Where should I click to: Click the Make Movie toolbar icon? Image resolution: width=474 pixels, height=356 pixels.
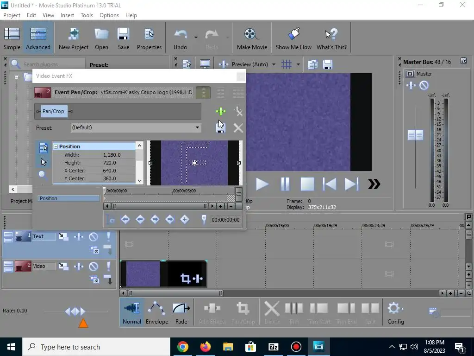click(x=252, y=38)
